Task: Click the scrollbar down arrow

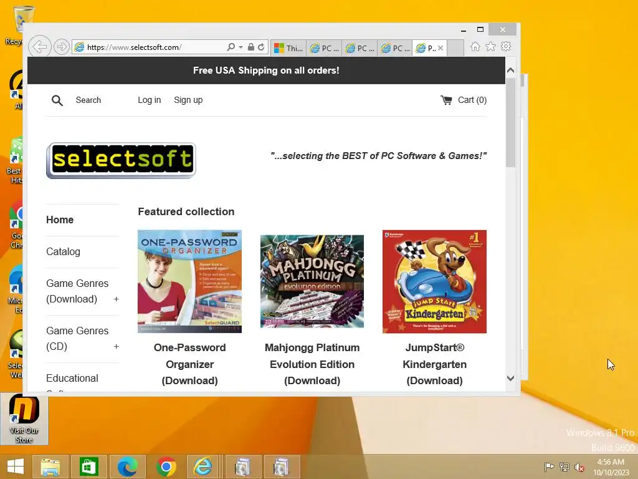Action: click(511, 378)
